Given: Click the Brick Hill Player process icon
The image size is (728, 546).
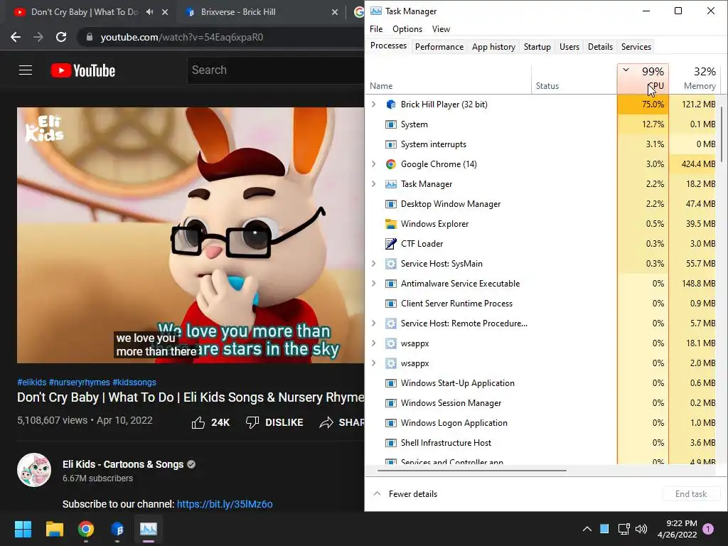Looking at the screenshot, I should (391, 105).
